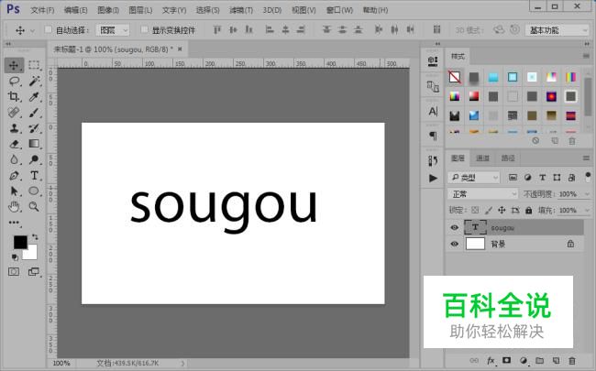Hide the sougou text layer
Viewport: 596px width, 371px height.
click(454, 227)
